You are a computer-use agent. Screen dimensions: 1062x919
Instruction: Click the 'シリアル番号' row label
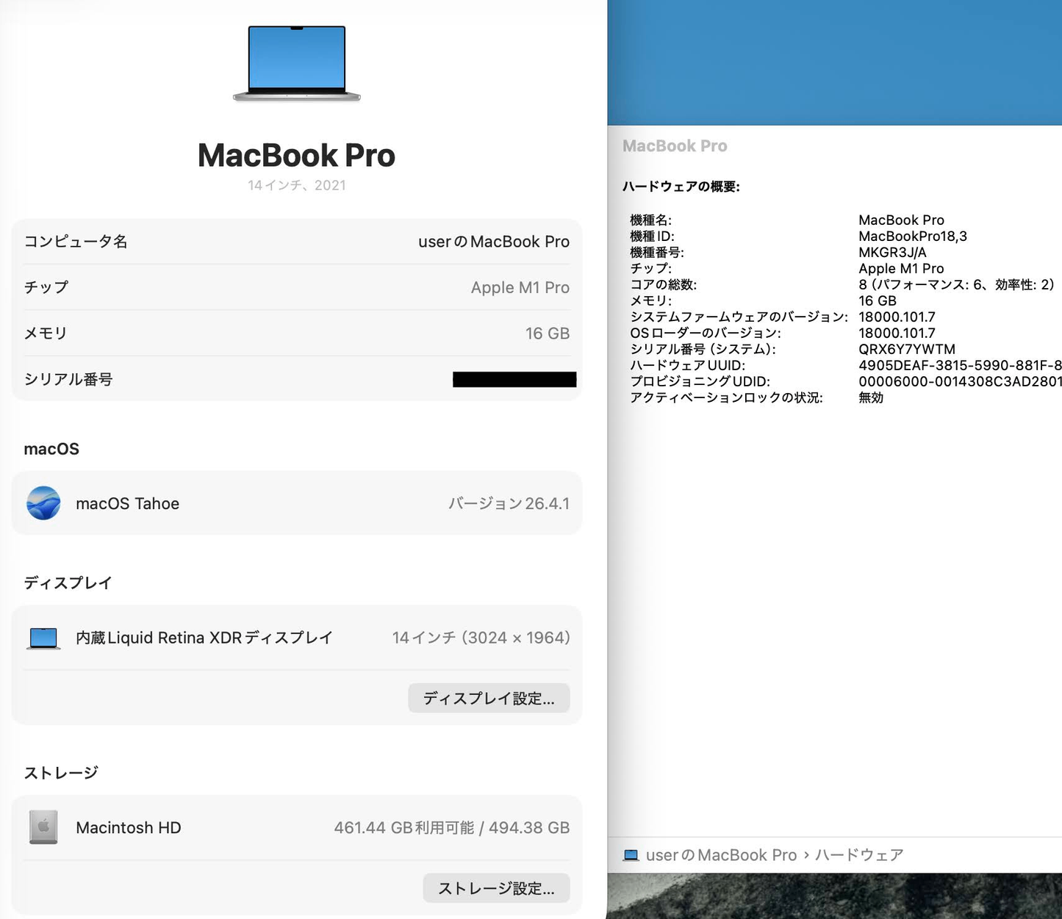pos(68,379)
